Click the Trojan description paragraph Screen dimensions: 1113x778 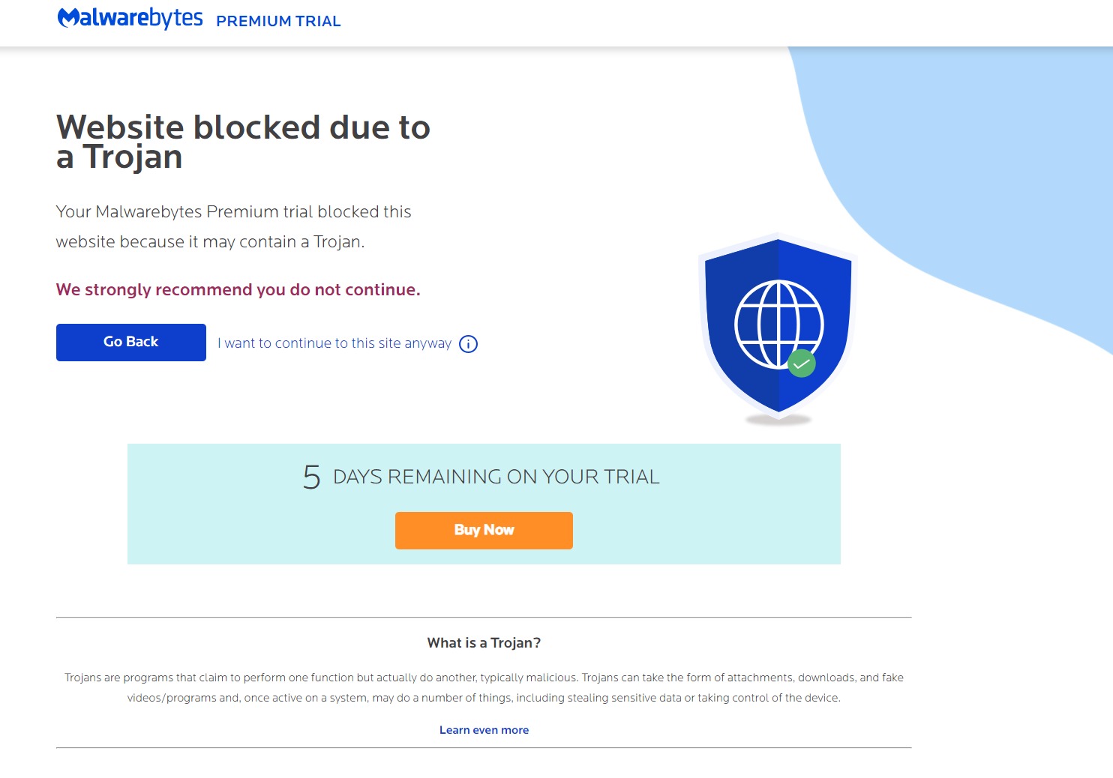(484, 687)
